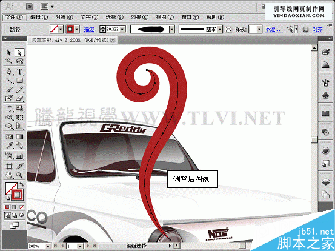Select the Pencil tool
This screenshot has height=251, width=335.
(19, 89)
